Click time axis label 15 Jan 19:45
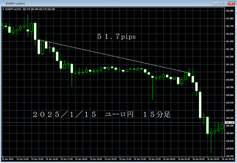 pos(96,159)
